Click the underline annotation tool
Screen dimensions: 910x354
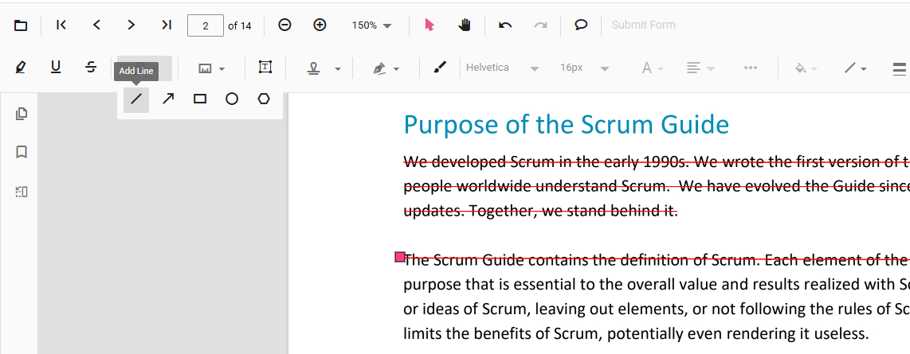click(x=56, y=68)
